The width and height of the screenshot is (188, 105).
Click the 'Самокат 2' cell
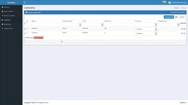point(35,33)
